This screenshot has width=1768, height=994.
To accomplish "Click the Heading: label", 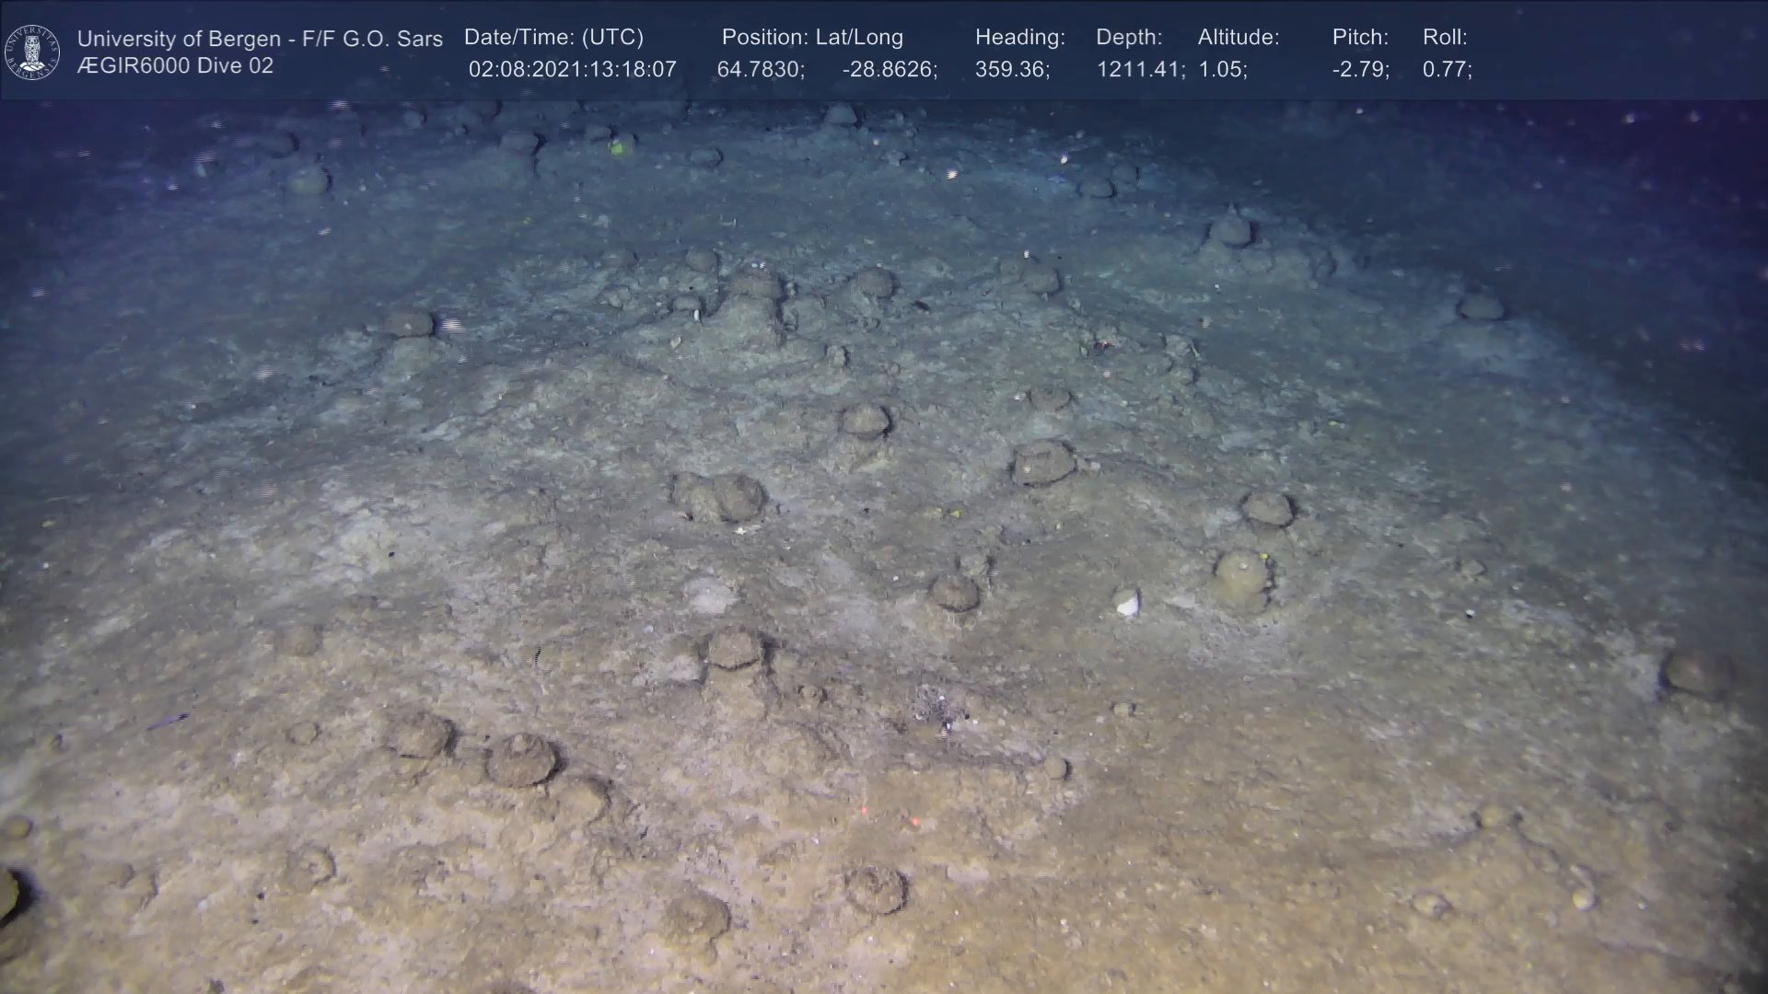I will coord(1019,38).
